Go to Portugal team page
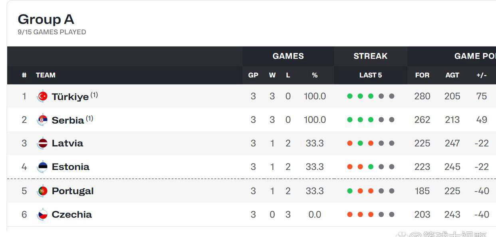 (x=72, y=191)
